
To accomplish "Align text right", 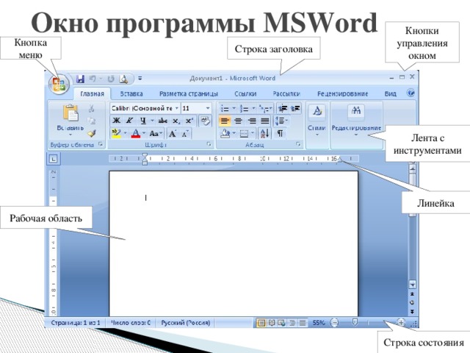I will pyautogui.click(x=251, y=121).
